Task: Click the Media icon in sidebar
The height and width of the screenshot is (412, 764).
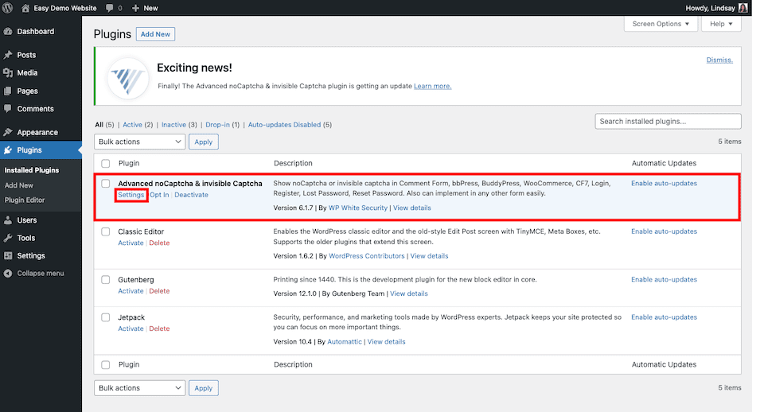Action: click(8, 72)
